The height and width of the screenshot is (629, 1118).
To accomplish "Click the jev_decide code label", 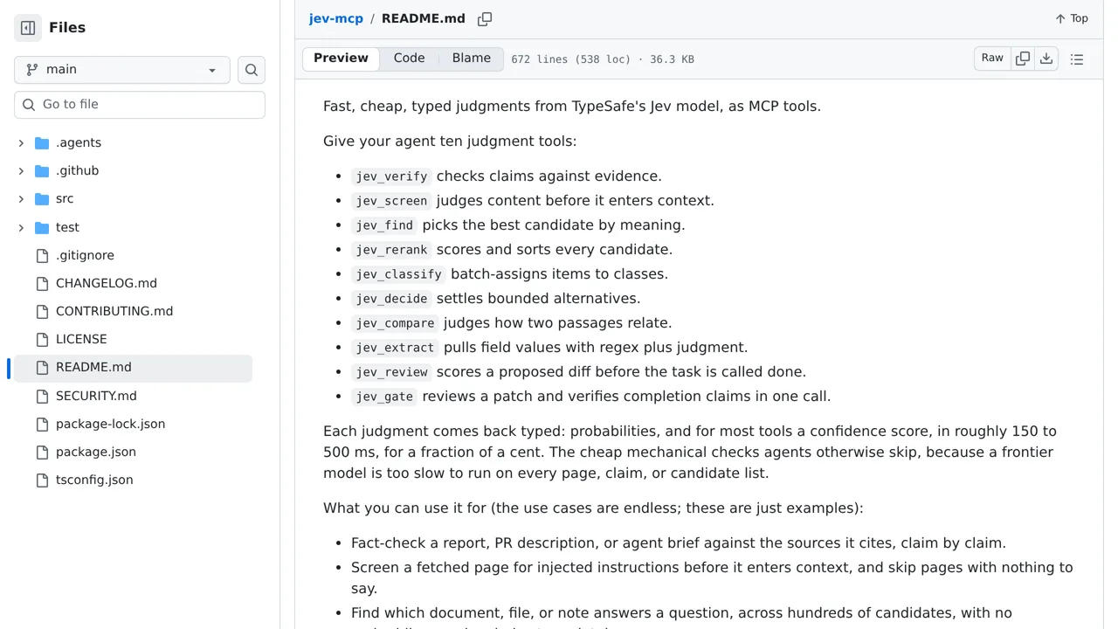I will coord(391,299).
